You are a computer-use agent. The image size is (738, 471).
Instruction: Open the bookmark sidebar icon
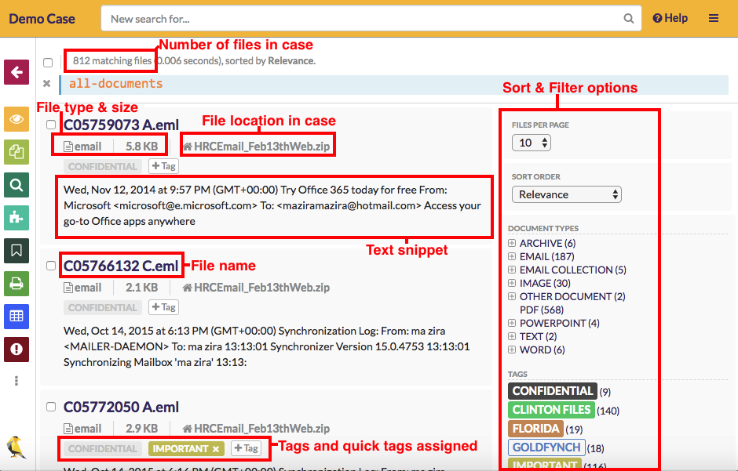(16, 250)
